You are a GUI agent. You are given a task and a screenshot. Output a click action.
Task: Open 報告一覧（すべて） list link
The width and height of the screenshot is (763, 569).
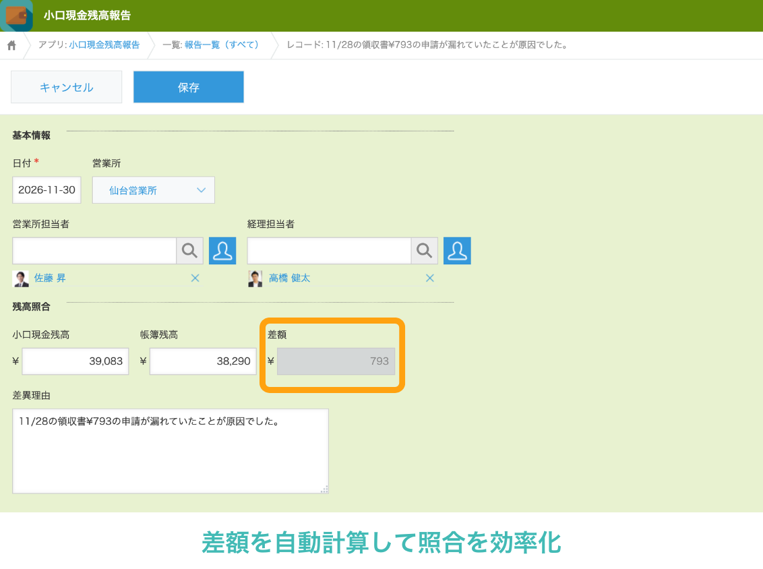click(x=221, y=44)
